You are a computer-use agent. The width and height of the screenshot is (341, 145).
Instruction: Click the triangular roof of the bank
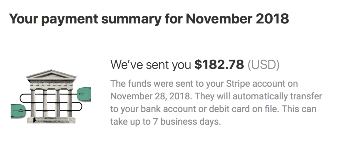click(52, 74)
